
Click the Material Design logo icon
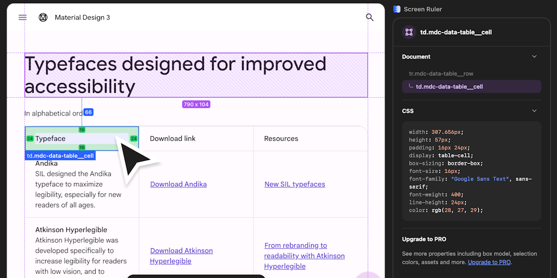click(43, 17)
